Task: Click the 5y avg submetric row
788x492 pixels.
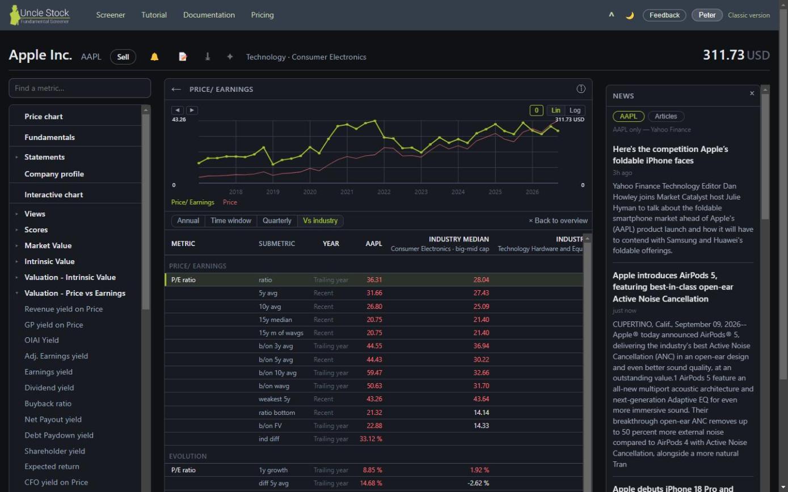Action: tap(374, 293)
